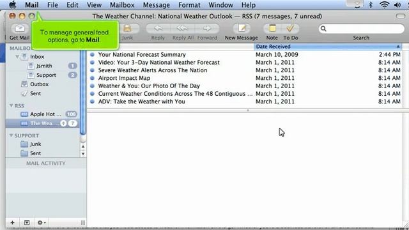Sort by the Date Received column
The image size is (409, 230).
(328, 47)
